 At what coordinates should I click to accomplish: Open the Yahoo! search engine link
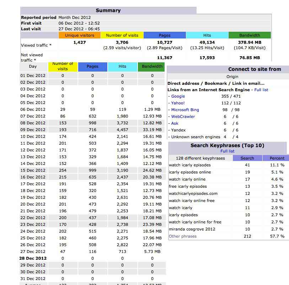tap(178, 103)
